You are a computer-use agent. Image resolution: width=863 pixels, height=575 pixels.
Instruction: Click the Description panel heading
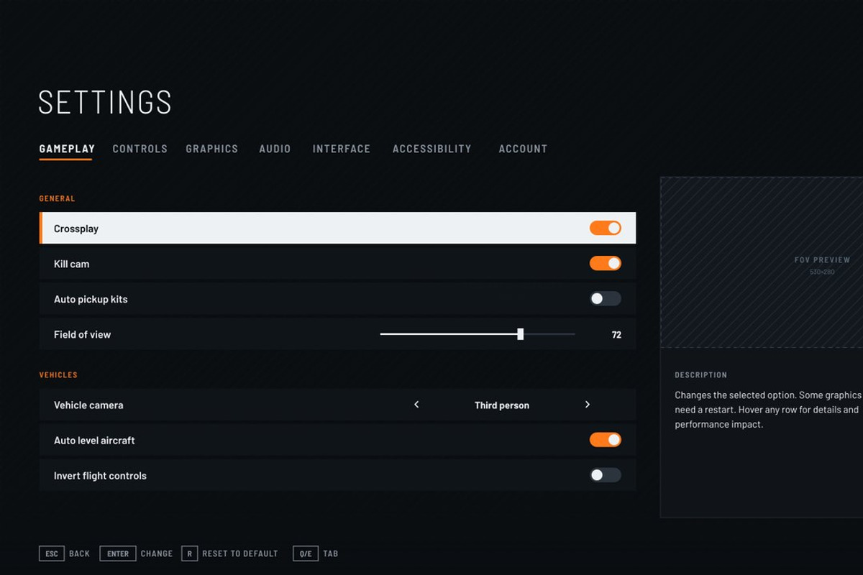click(x=700, y=375)
